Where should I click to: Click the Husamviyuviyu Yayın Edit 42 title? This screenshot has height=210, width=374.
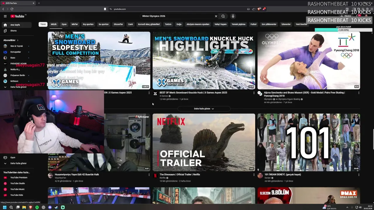click(x=77, y=175)
